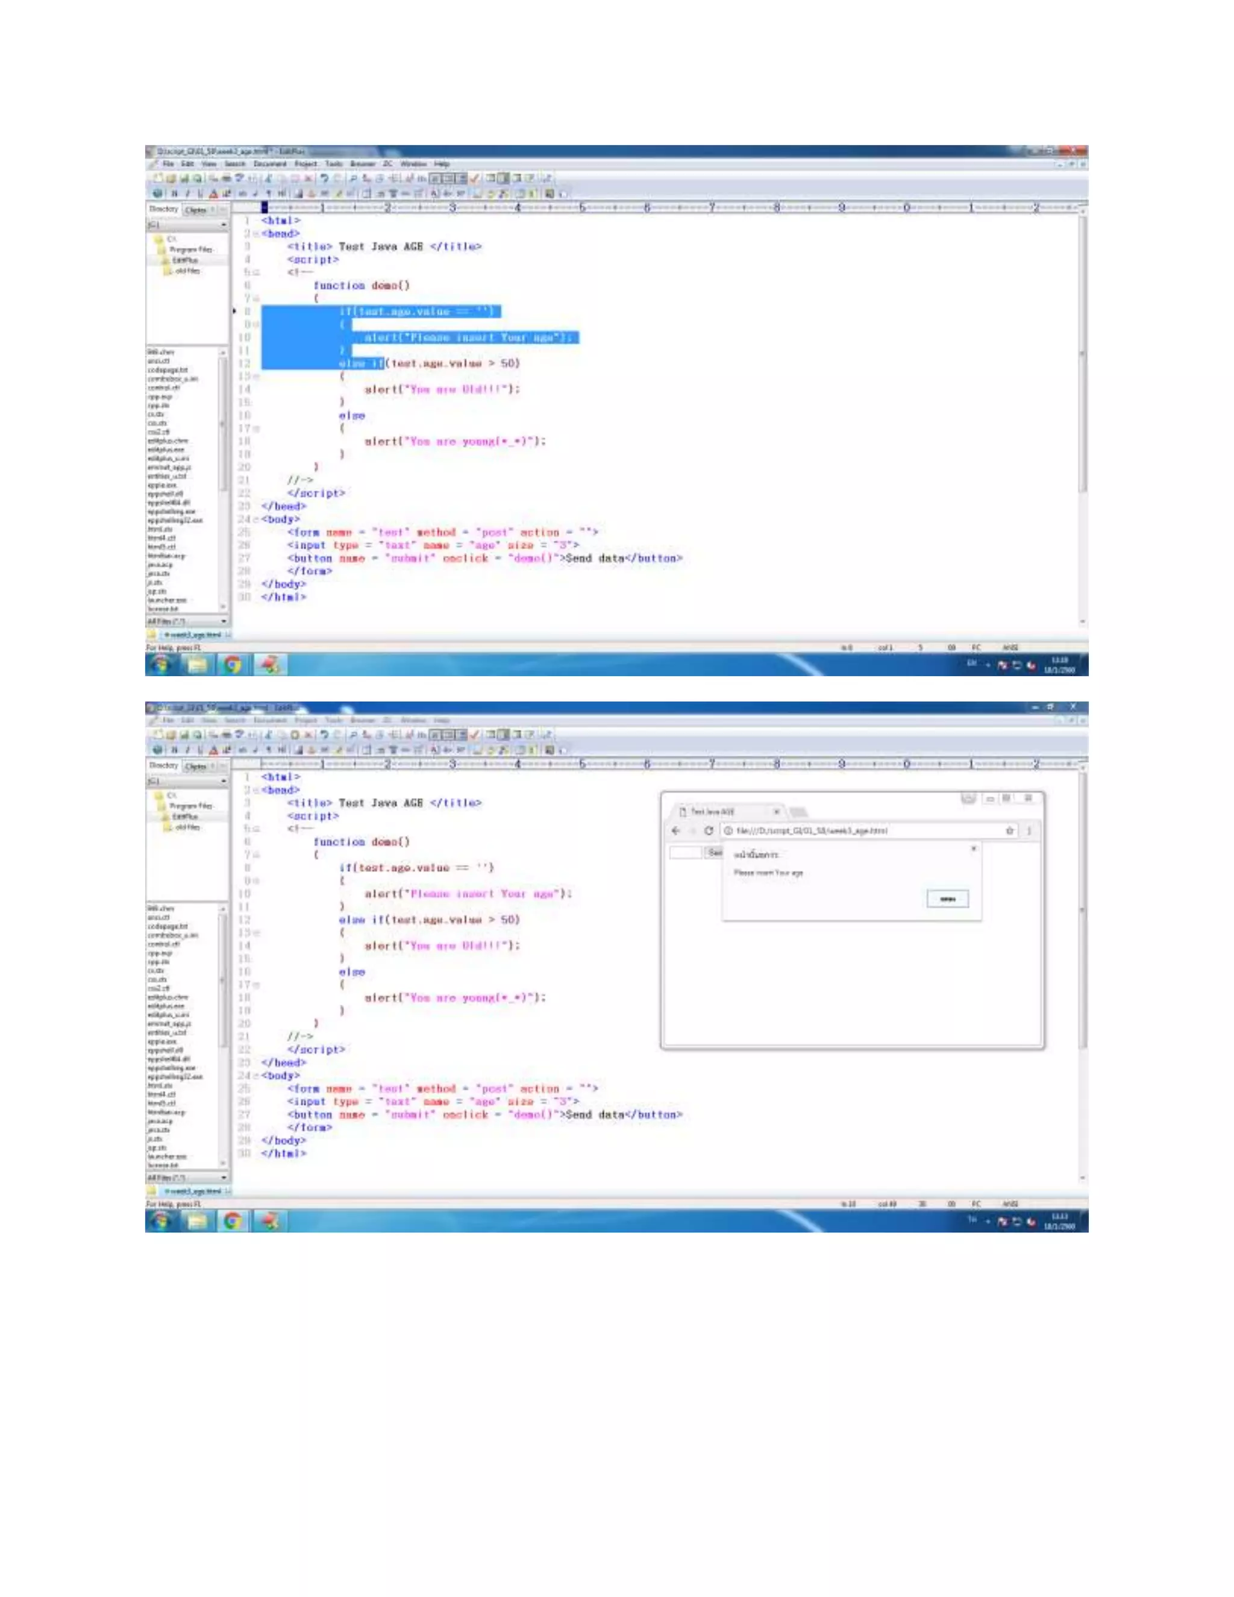The height and width of the screenshot is (1597, 1234).
Task: Open Chrome's three-dot menu
Action: [1029, 830]
